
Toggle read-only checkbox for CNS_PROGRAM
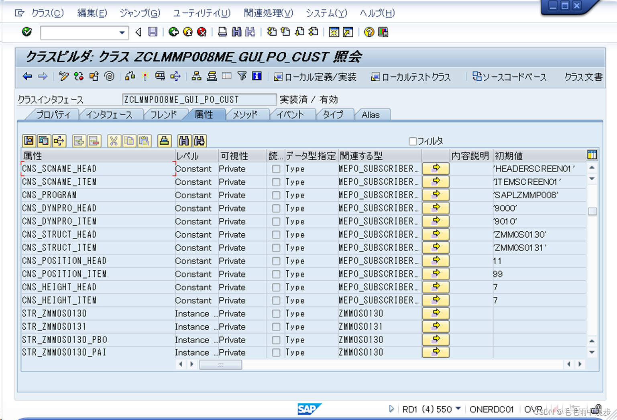tap(276, 195)
